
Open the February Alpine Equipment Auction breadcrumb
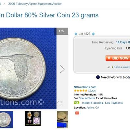point(35,4)
